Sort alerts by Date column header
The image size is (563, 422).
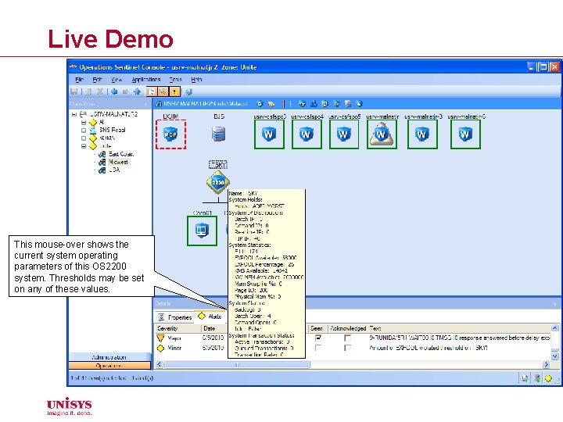214,328
